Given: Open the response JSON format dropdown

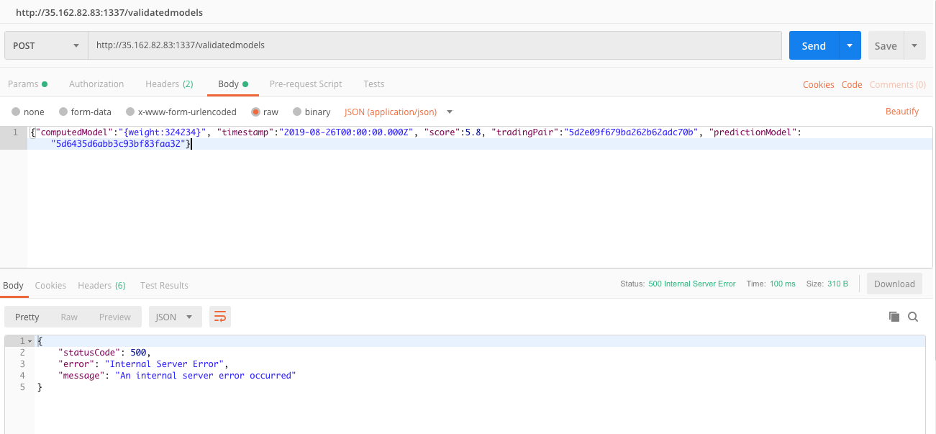Looking at the screenshot, I should [175, 317].
